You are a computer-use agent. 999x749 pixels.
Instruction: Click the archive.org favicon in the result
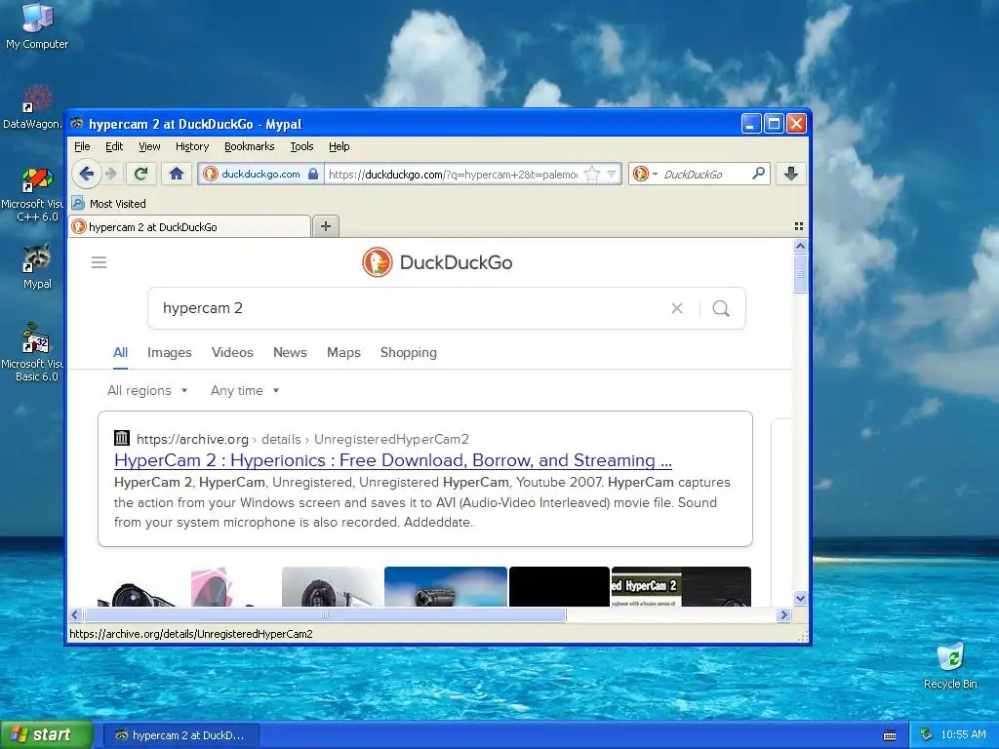point(122,438)
